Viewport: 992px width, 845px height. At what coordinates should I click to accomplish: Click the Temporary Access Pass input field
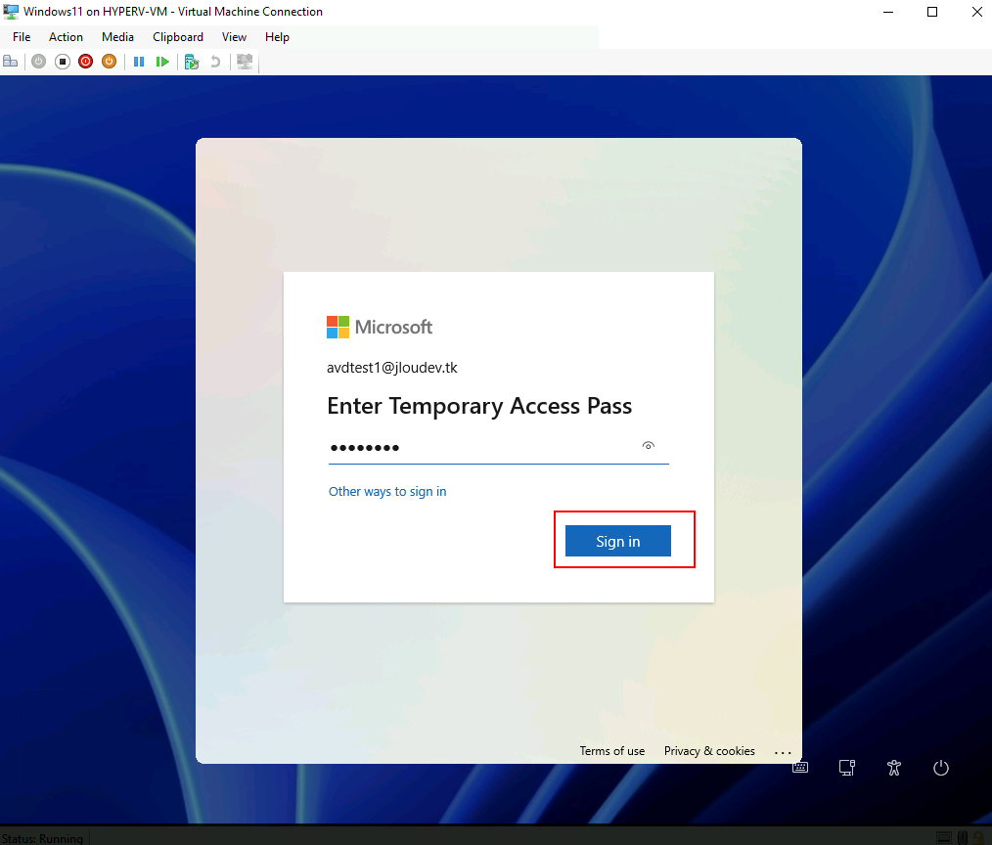coord(499,447)
